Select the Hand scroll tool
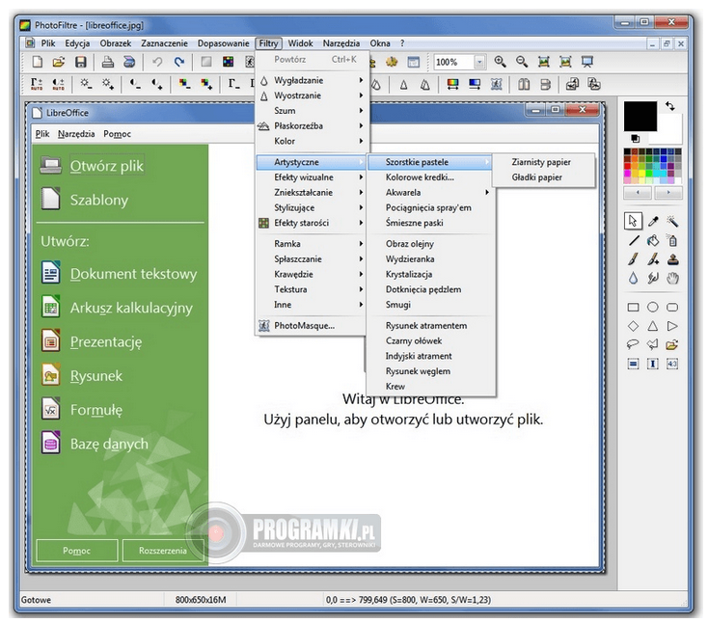 (x=672, y=279)
